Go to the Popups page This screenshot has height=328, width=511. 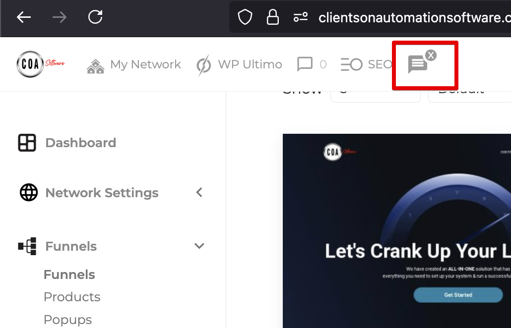click(67, 320)
